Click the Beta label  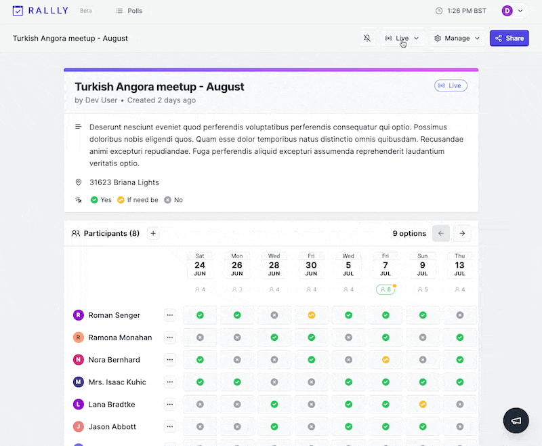[x=86, y=12]
